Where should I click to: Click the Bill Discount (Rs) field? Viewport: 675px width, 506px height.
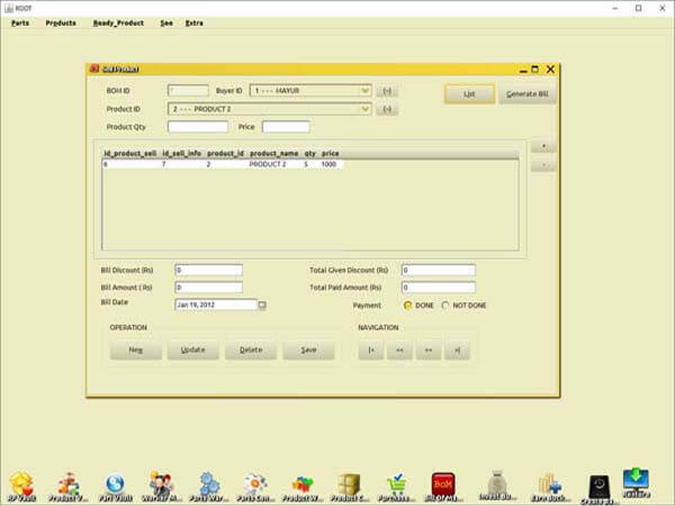209,270
